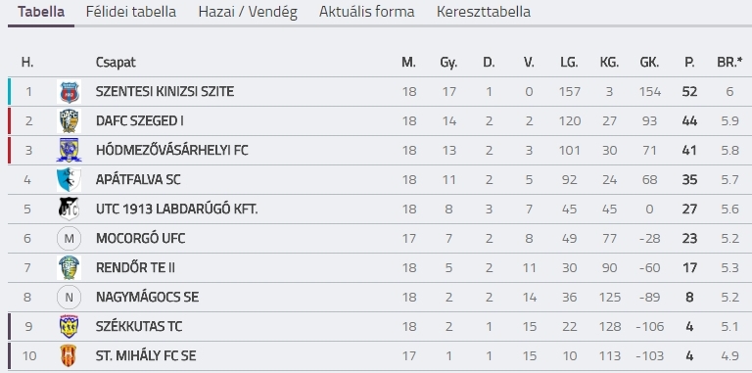Switch to the Félidei tabella tab

click(131, 12)
